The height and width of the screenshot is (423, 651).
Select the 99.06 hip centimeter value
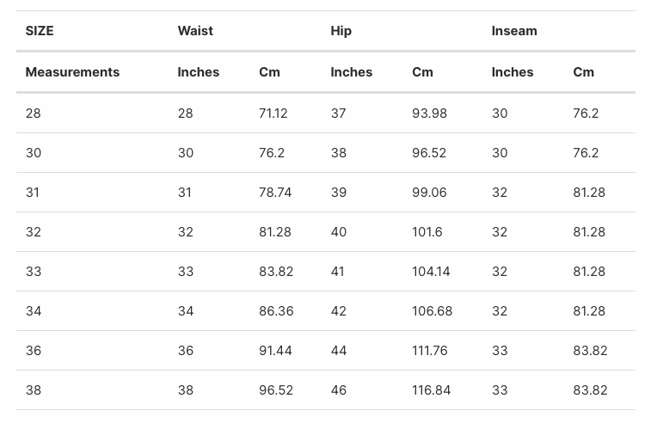tap(429, 193)
